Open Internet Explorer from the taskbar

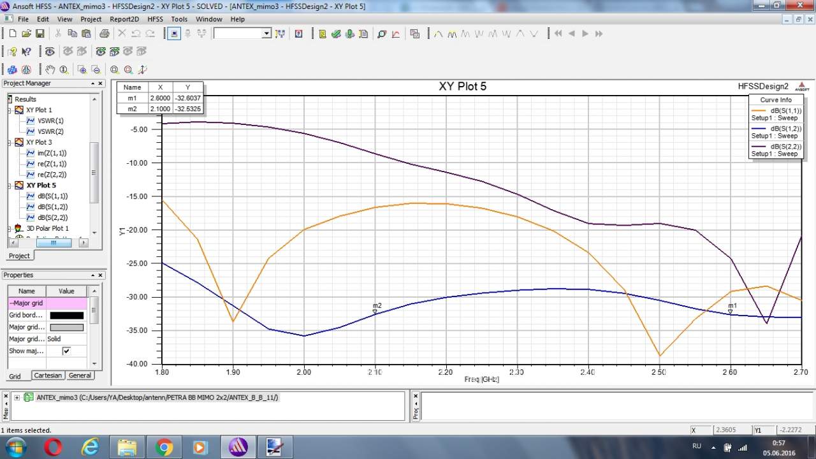point(90,448)
